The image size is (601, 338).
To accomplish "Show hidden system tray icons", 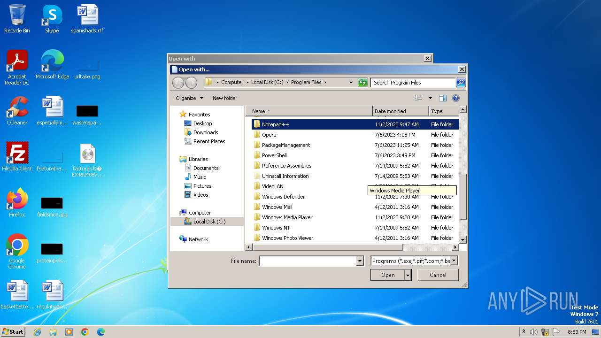I will (524, 332).
